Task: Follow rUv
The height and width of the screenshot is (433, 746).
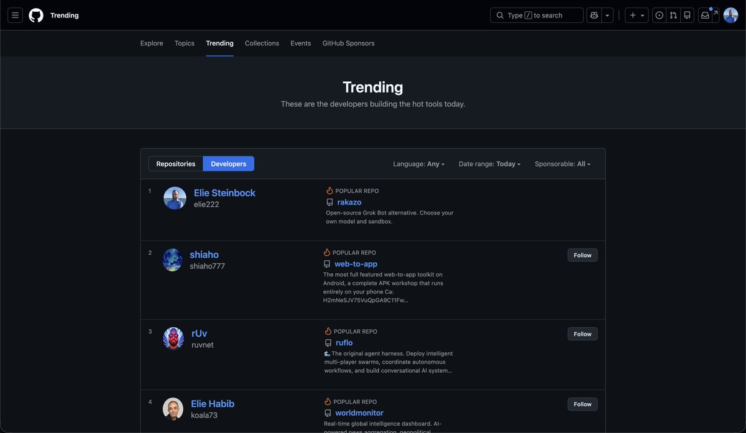Action: (583, 334)
